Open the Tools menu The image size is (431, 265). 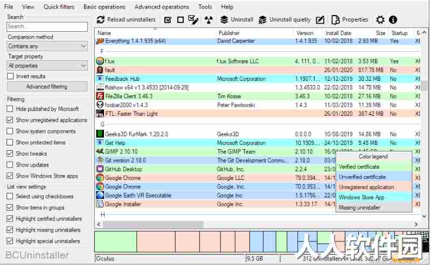[205, 6]
